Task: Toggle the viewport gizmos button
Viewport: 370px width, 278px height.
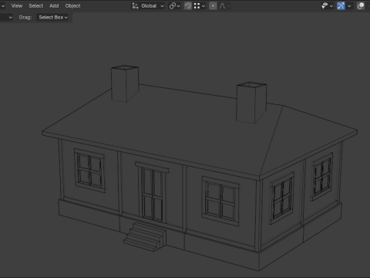Action: point(341,5)
